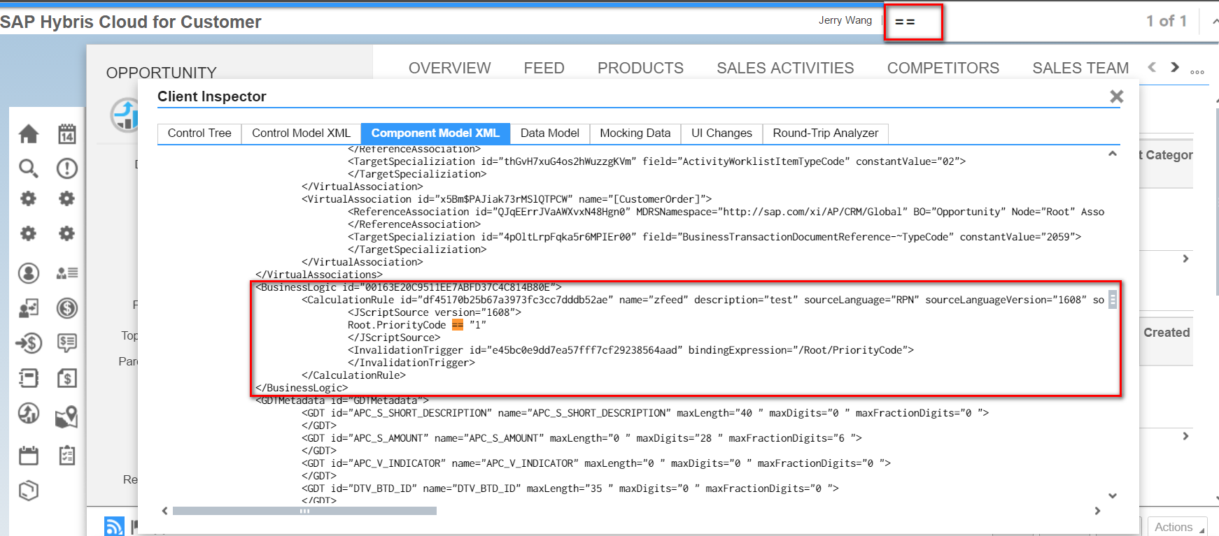Click the vertical scrollbar grip handle
This screenshot has height=536, width=1219.
coord(1113,300)
